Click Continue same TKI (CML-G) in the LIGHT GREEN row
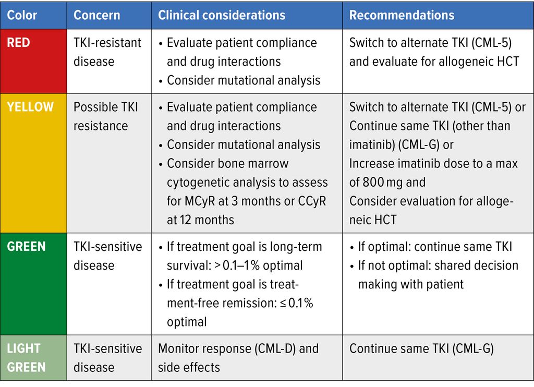Image resolution: width=534 pixels, height=387 pixels. point(421,348)
